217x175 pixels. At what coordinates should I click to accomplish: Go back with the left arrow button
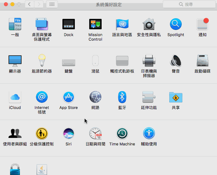click(x=29, y=4)
